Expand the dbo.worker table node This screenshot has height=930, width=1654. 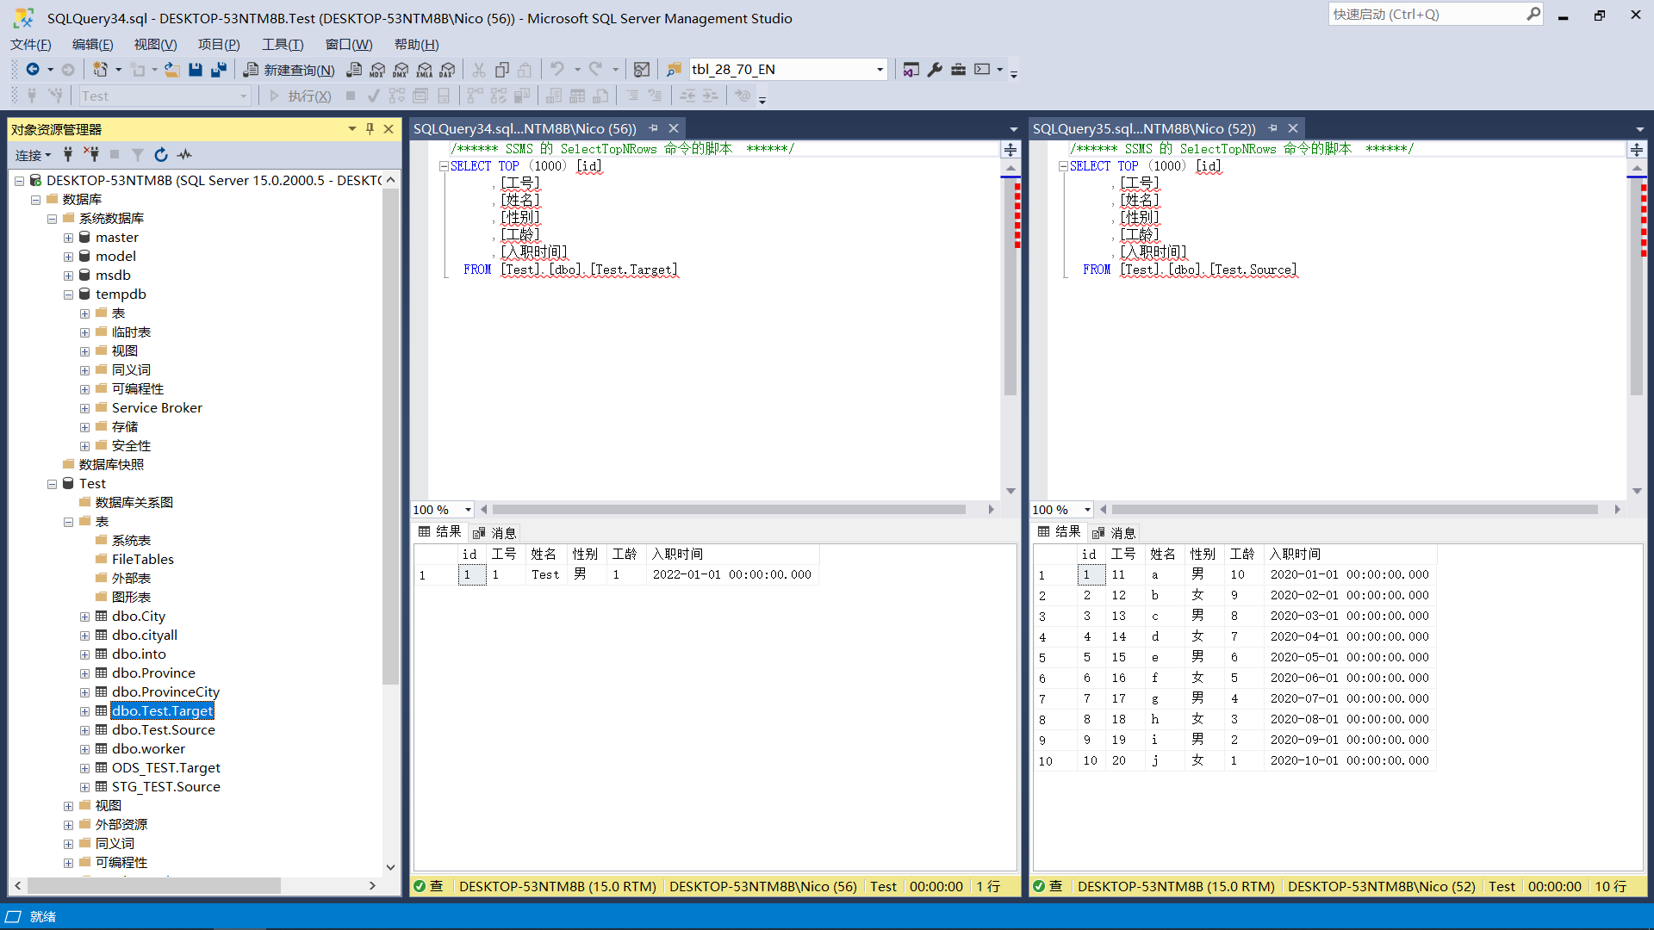[x=84, y=749]
